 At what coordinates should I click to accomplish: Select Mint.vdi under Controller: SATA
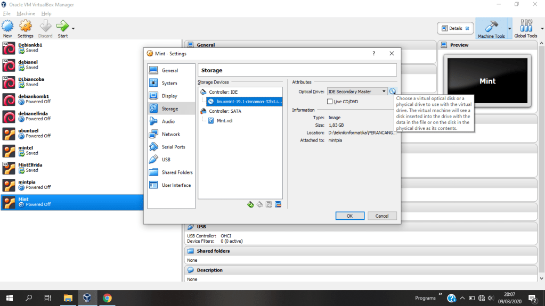click(x=224, y=121)
